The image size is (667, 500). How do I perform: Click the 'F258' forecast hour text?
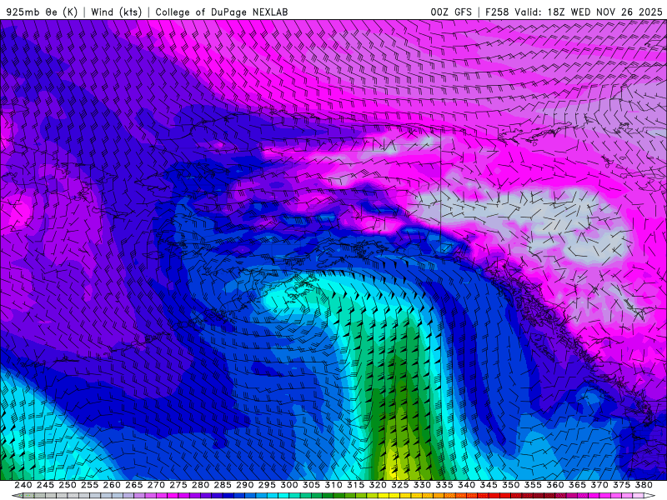tap(497, 12)
